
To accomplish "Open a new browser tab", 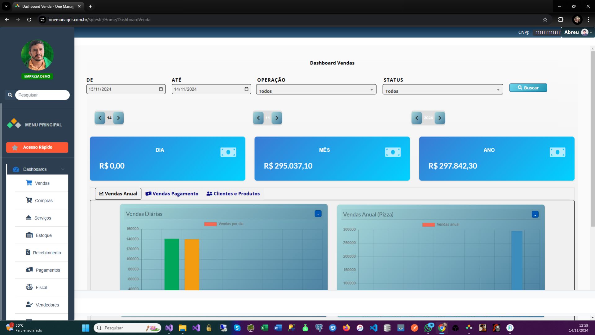I will pyautogui.click(x=90, y=6).
